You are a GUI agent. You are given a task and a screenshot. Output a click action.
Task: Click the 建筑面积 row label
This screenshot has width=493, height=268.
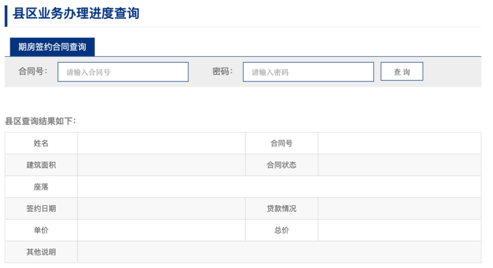click(41, 165)
